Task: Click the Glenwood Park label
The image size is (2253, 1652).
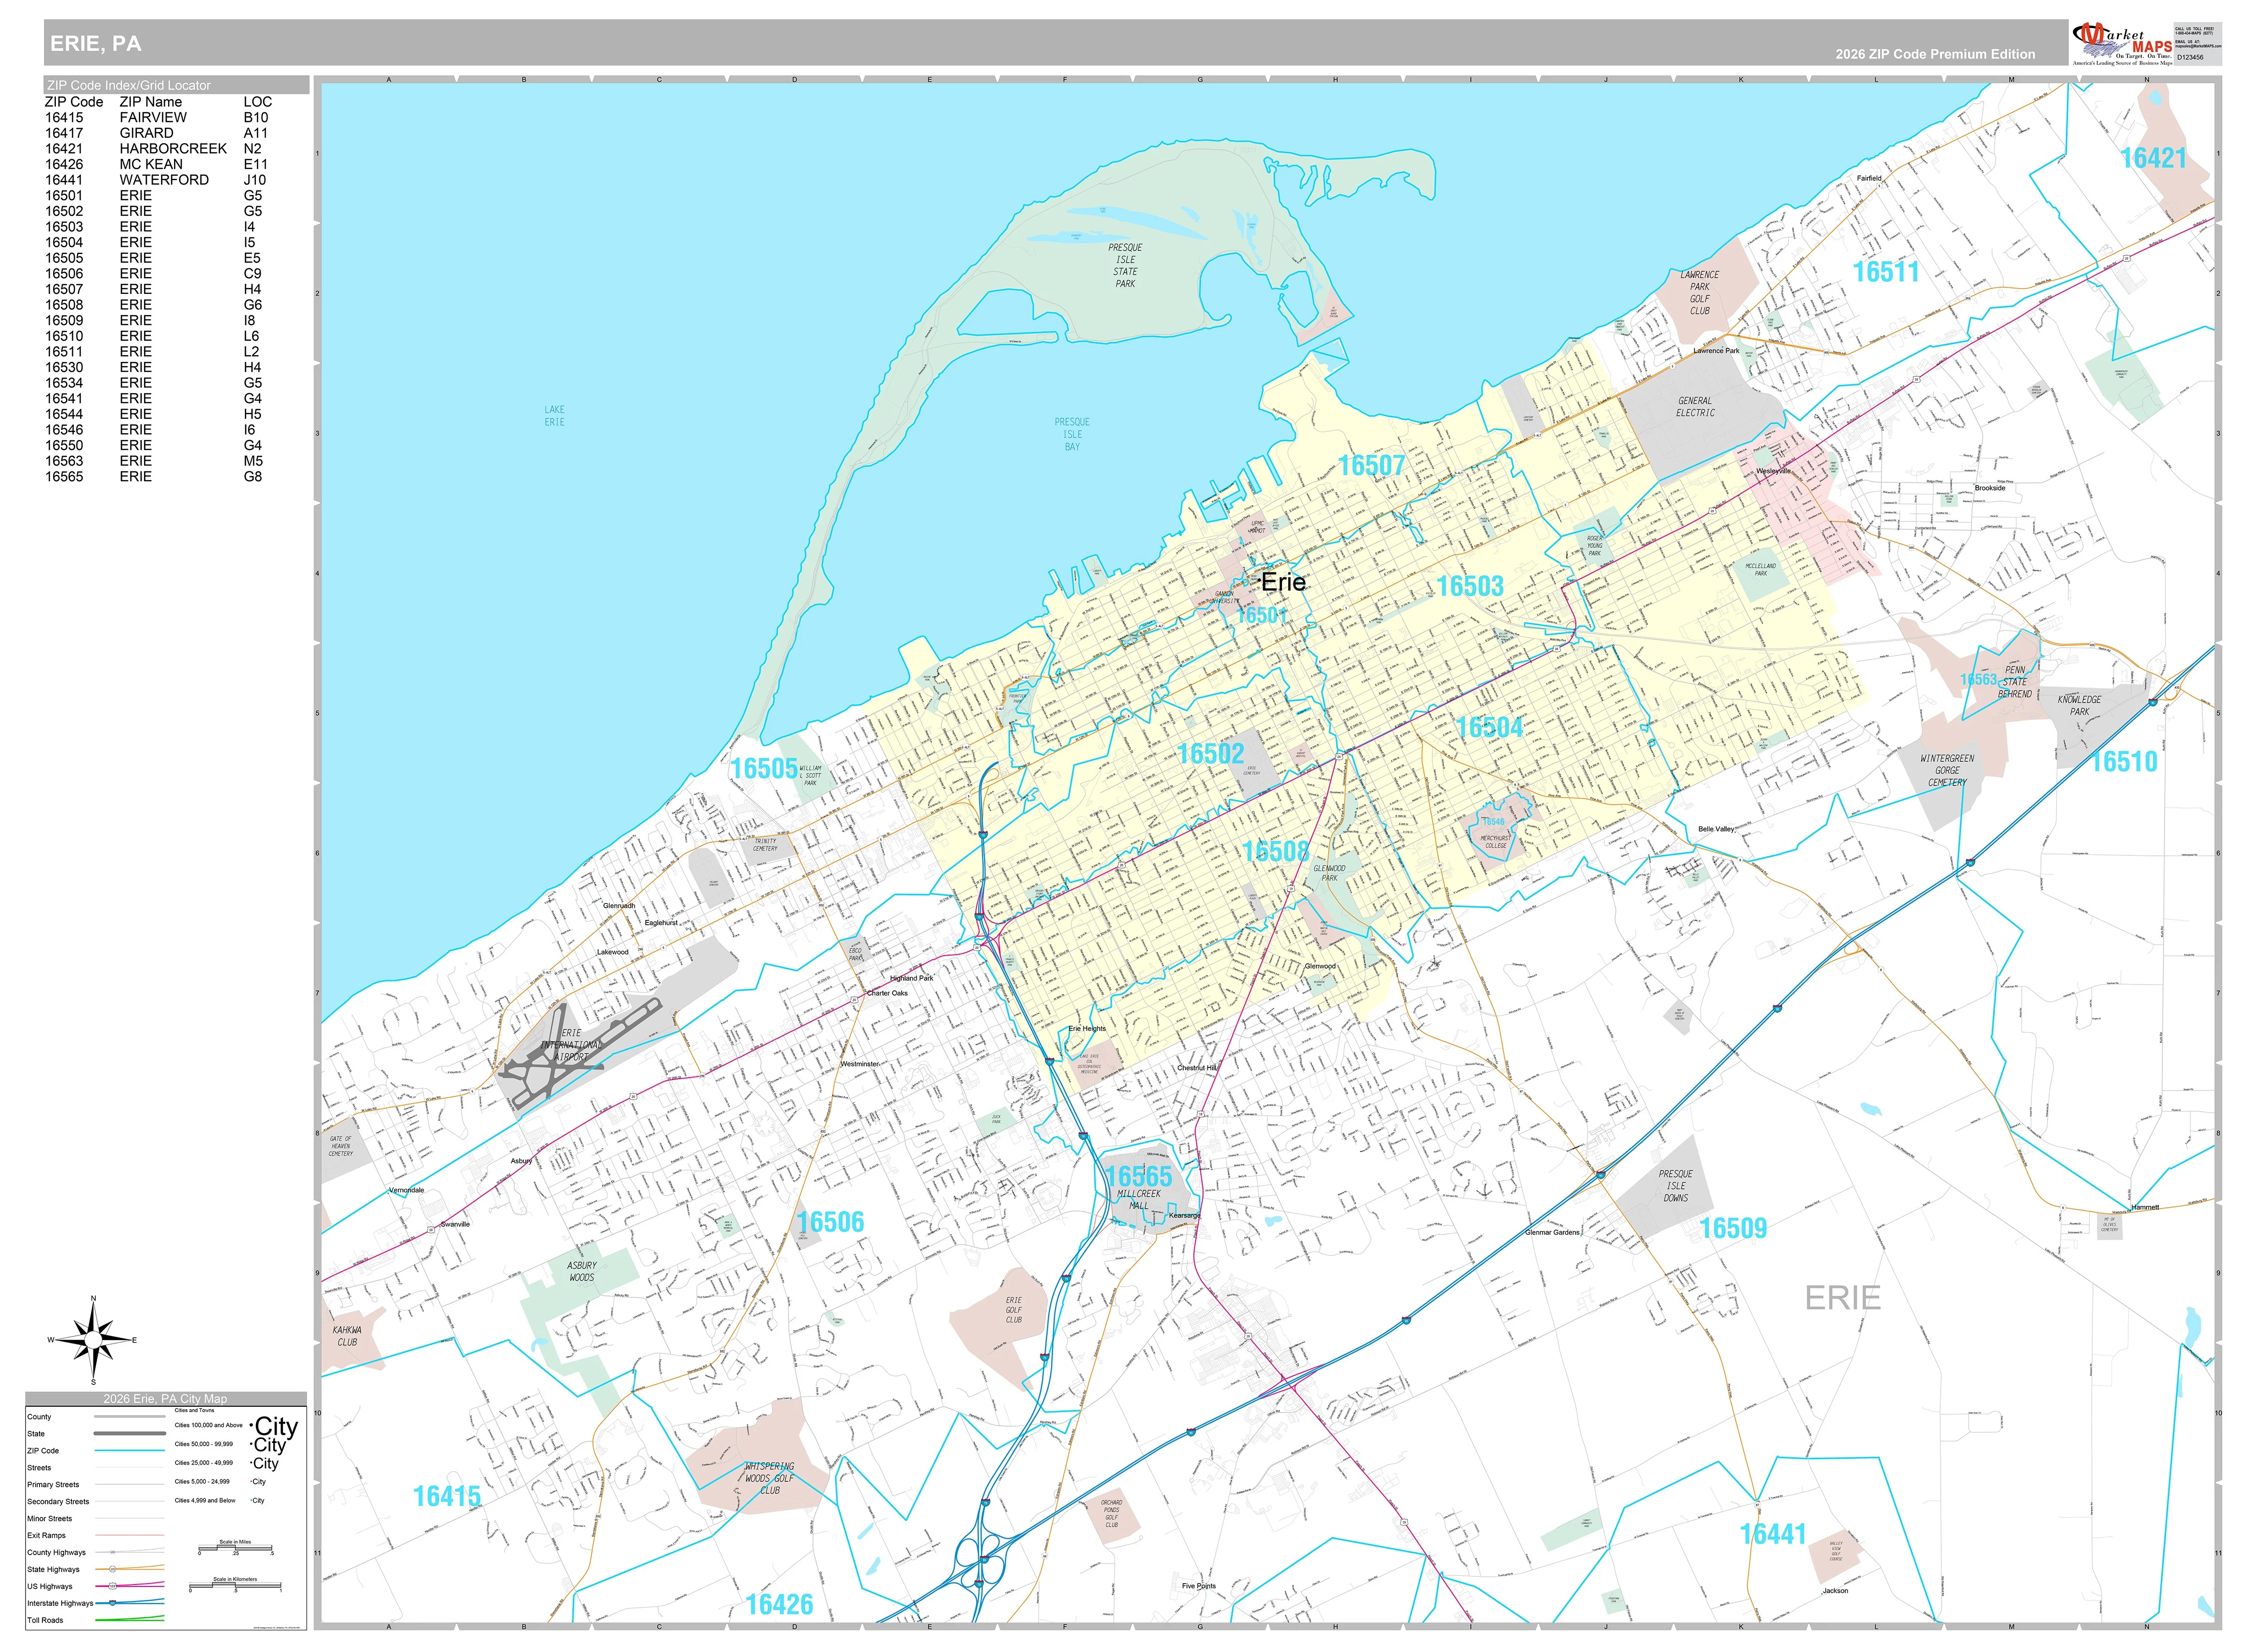Action: click(1329, 873)
